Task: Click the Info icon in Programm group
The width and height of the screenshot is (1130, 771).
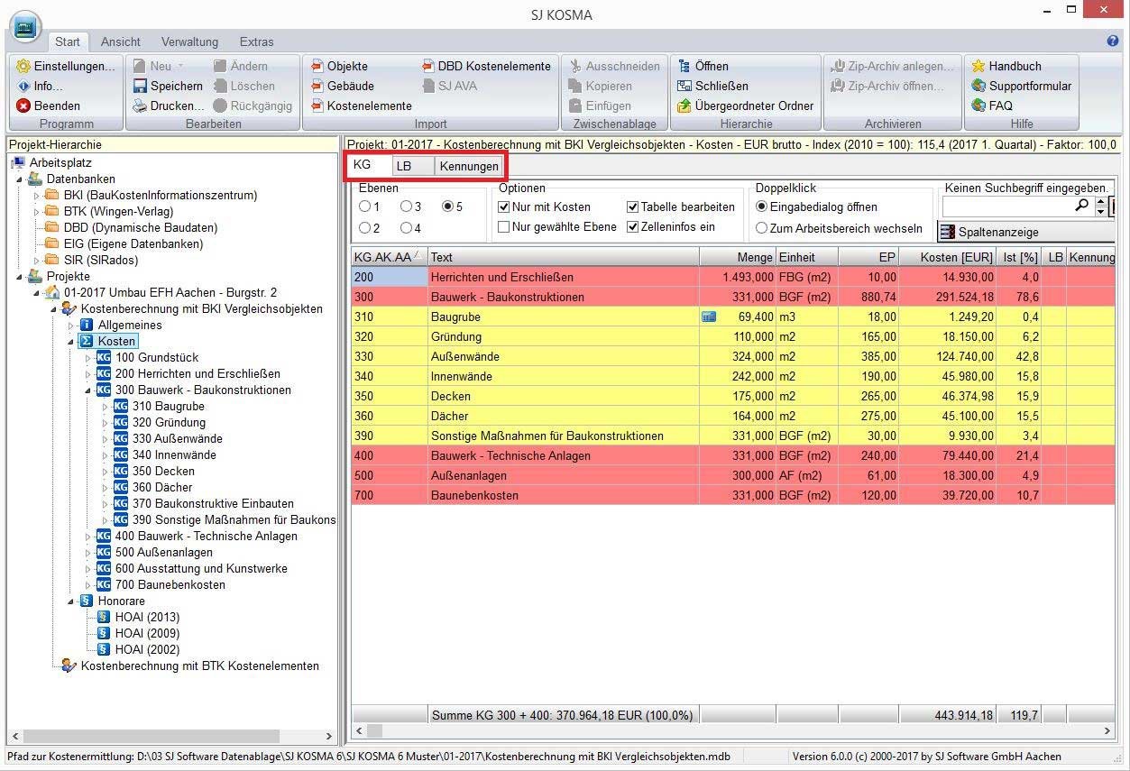Action: pyautogui.click(x=23, y=86)
